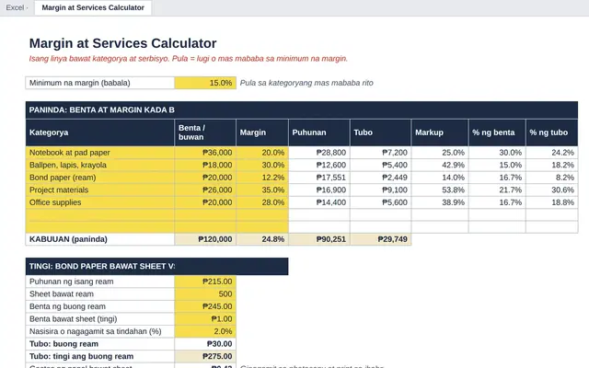Click the PANINDA: BENTA AT MARGIN section header
This screenshot has width=589, height=368.
(302, 110)
